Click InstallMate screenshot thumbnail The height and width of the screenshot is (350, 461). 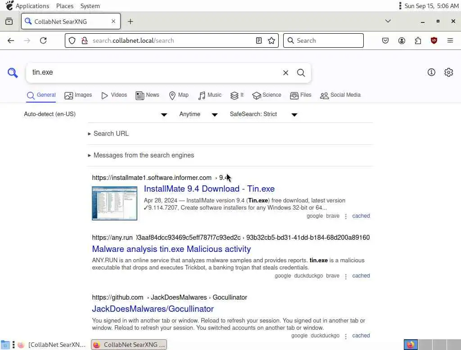pyautogui.click(x=115, y=203)
